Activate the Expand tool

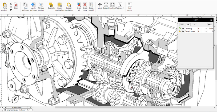click(x=106, y=6)
